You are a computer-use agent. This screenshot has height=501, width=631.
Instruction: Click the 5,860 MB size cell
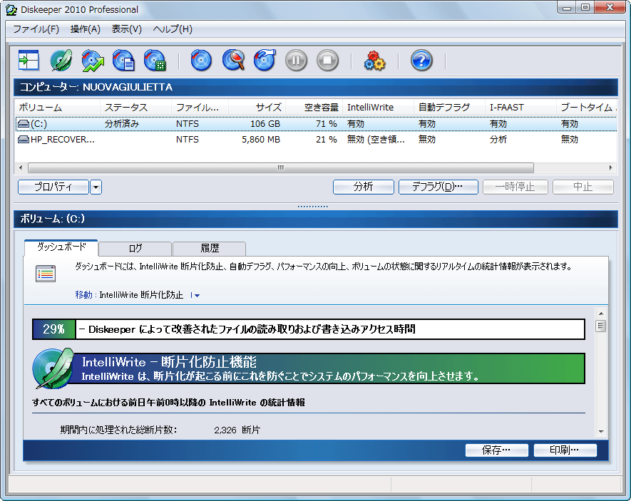261,140
